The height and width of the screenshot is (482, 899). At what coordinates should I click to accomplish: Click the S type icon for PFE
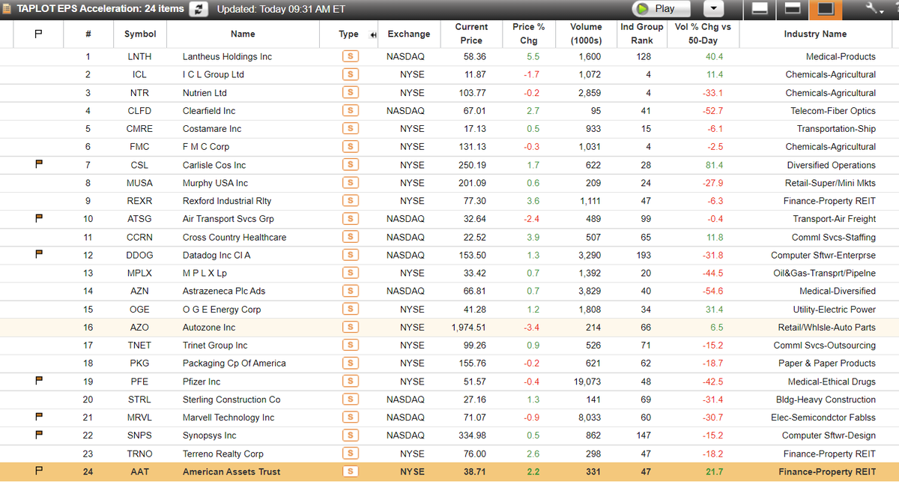click(349, 382)
